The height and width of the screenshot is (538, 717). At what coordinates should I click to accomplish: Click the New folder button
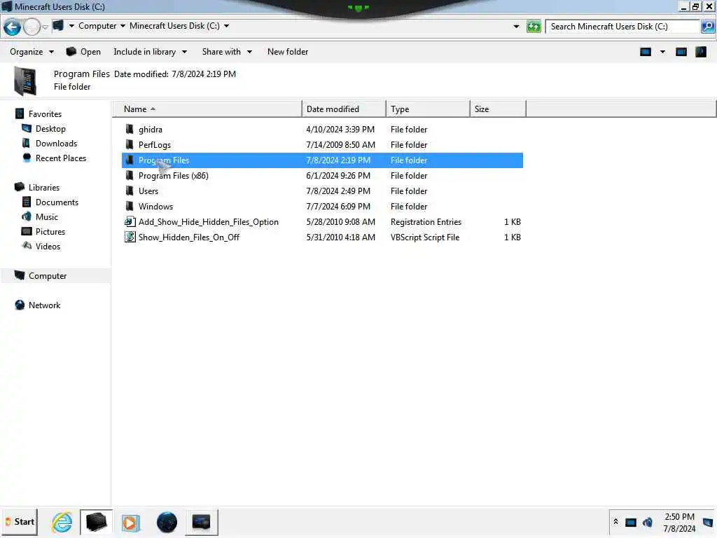tap(288, 52)
